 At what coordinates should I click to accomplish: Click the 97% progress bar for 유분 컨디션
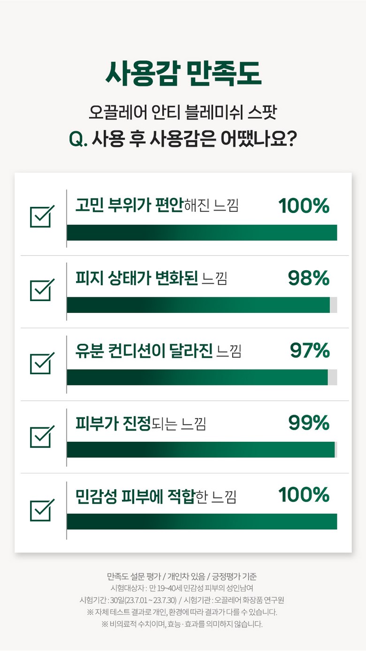point(202,377)
